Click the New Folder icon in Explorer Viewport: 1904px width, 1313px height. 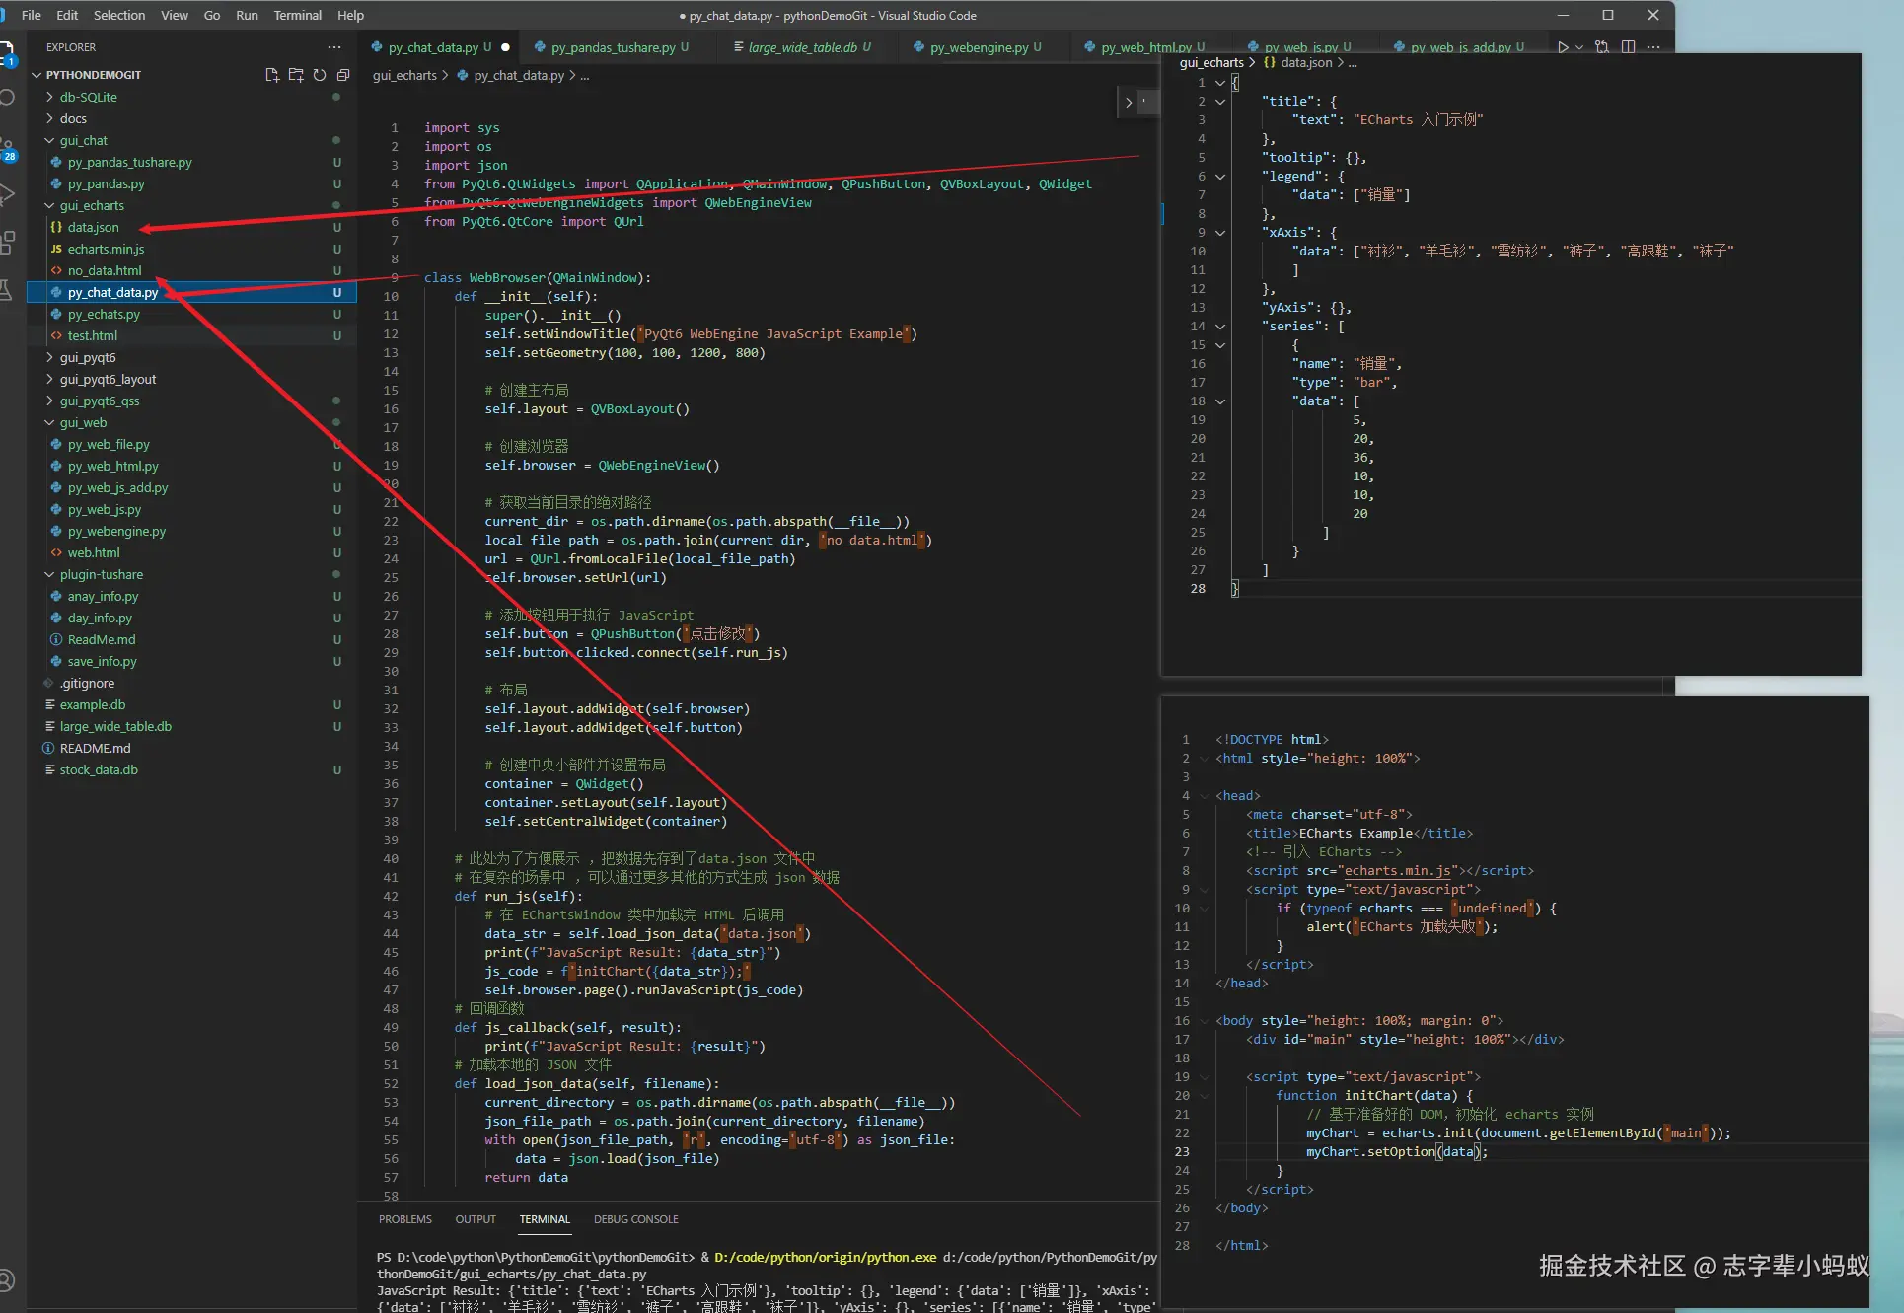pos(296,75)
